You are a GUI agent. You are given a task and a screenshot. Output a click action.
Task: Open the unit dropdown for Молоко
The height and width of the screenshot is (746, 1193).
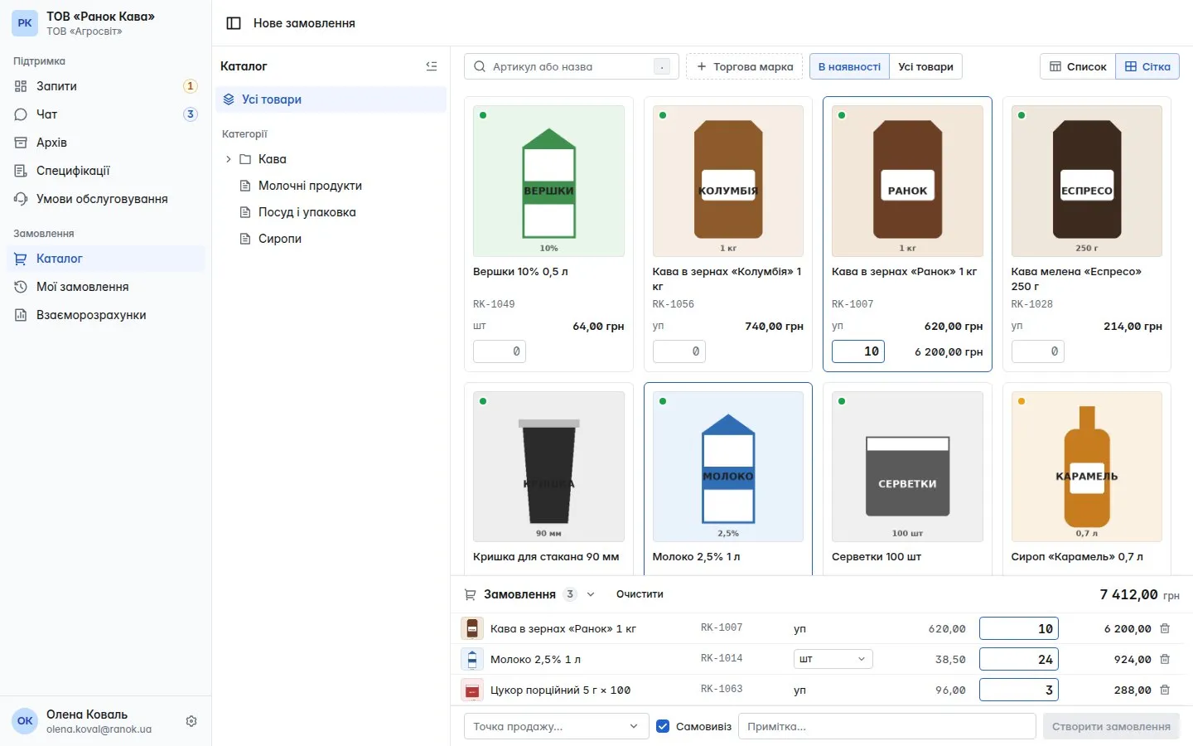[x=833, y=659]
